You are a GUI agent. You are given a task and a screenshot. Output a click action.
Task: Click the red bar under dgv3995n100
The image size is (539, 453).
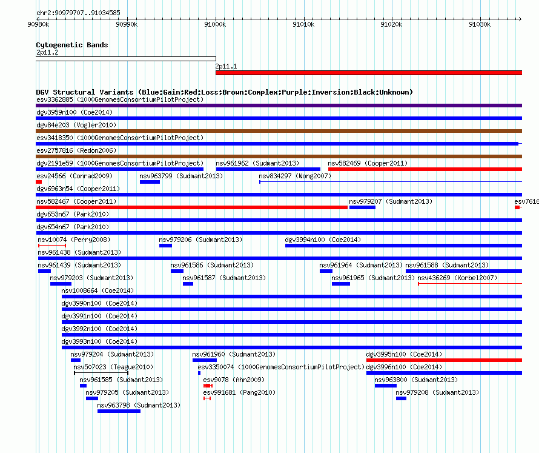click(444, 360)
